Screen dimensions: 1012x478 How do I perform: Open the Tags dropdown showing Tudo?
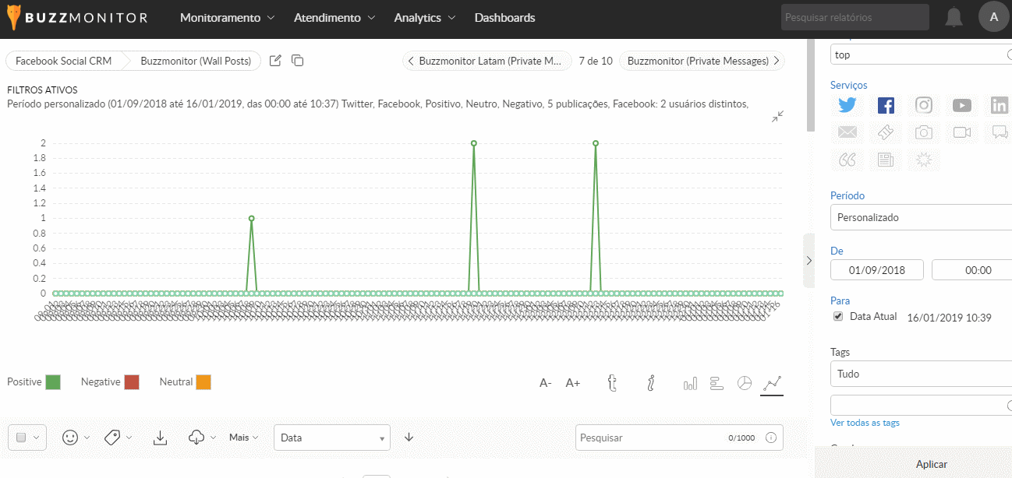tap(920, 374)
